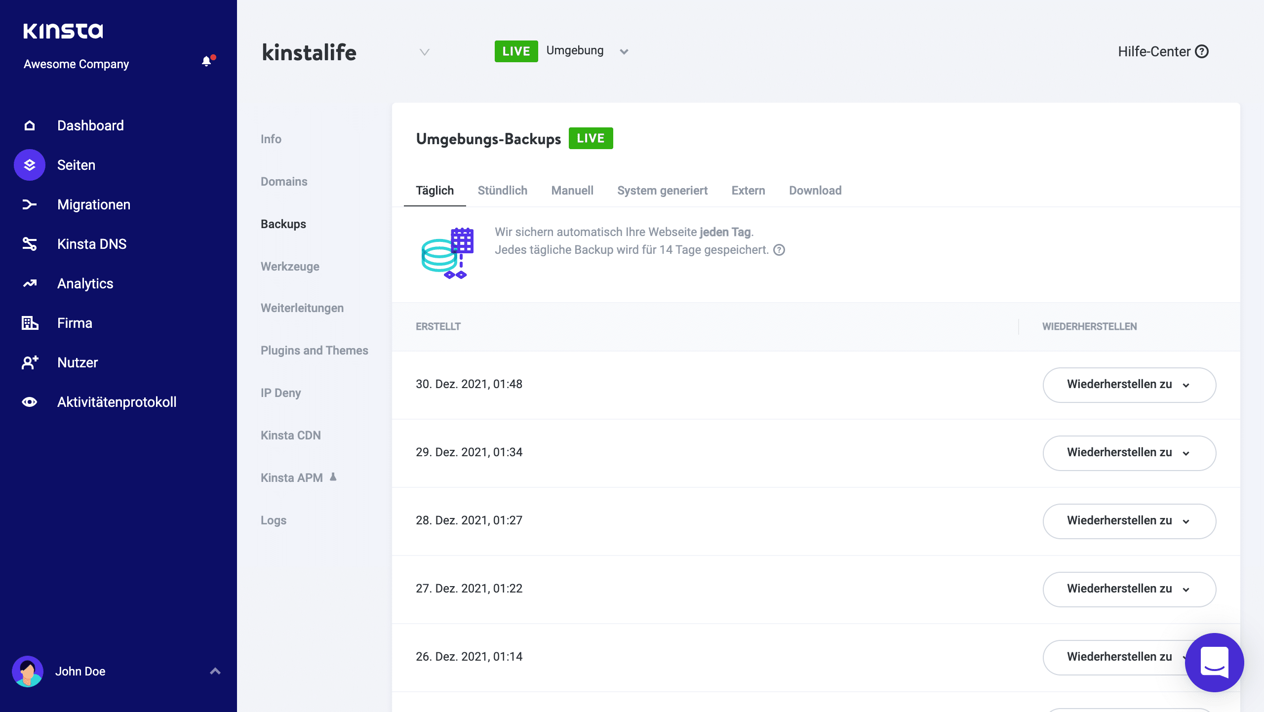The width and height of the screenshot is (1264, 712).
Task: Expand Wiederherstellen zu for the 30. Dez. backup
Action: 1129,385
